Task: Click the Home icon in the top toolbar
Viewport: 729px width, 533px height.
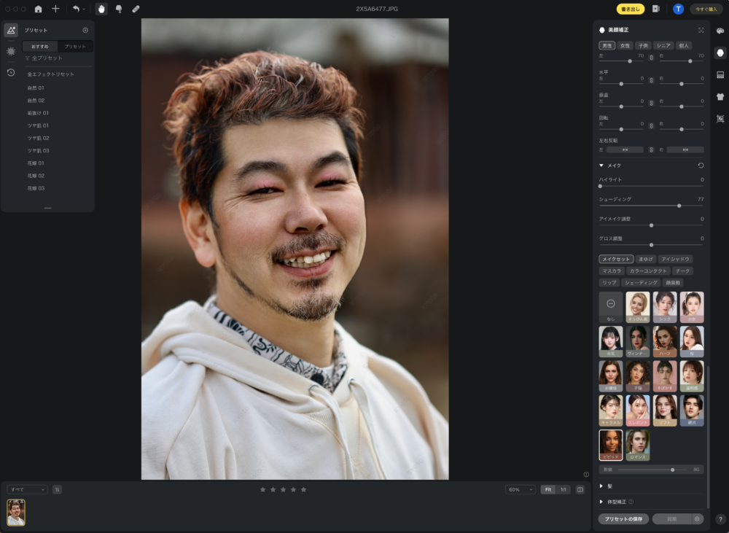Action: (x=38, y=9)
